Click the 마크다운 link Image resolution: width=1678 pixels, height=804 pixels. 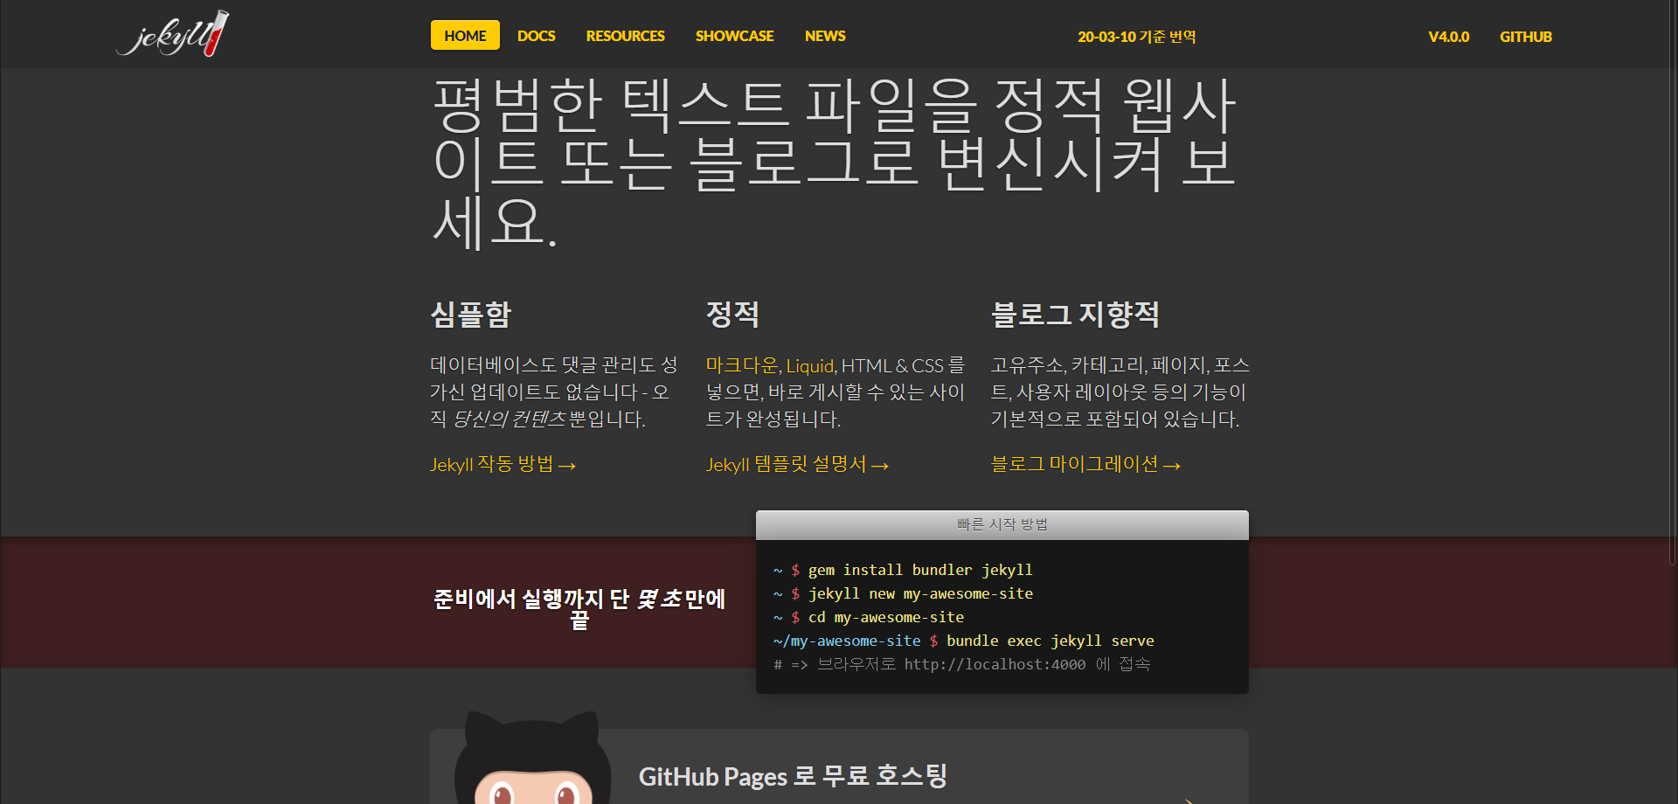coord(741,365)
